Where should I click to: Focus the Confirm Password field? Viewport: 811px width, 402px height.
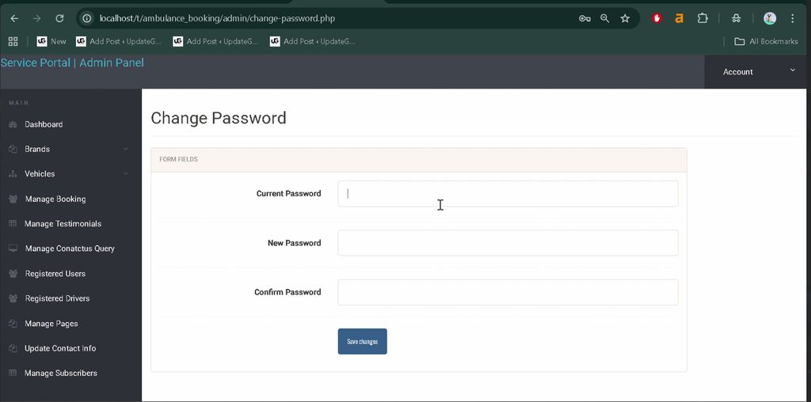coord(508,293)
